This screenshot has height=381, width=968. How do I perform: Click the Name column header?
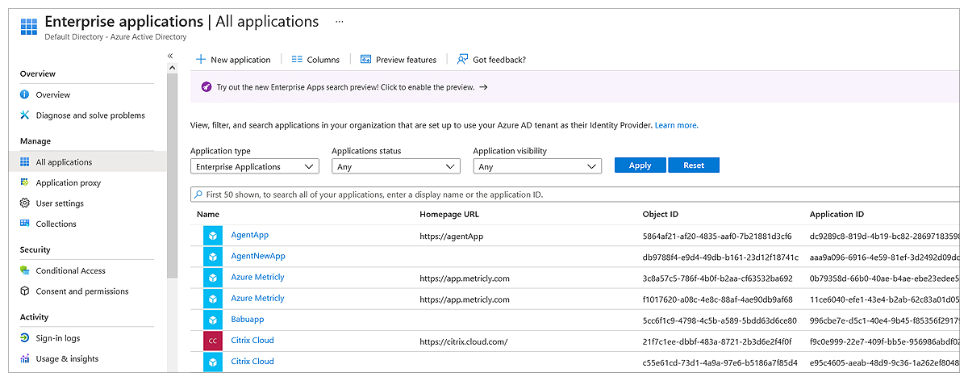coord(208,215)
